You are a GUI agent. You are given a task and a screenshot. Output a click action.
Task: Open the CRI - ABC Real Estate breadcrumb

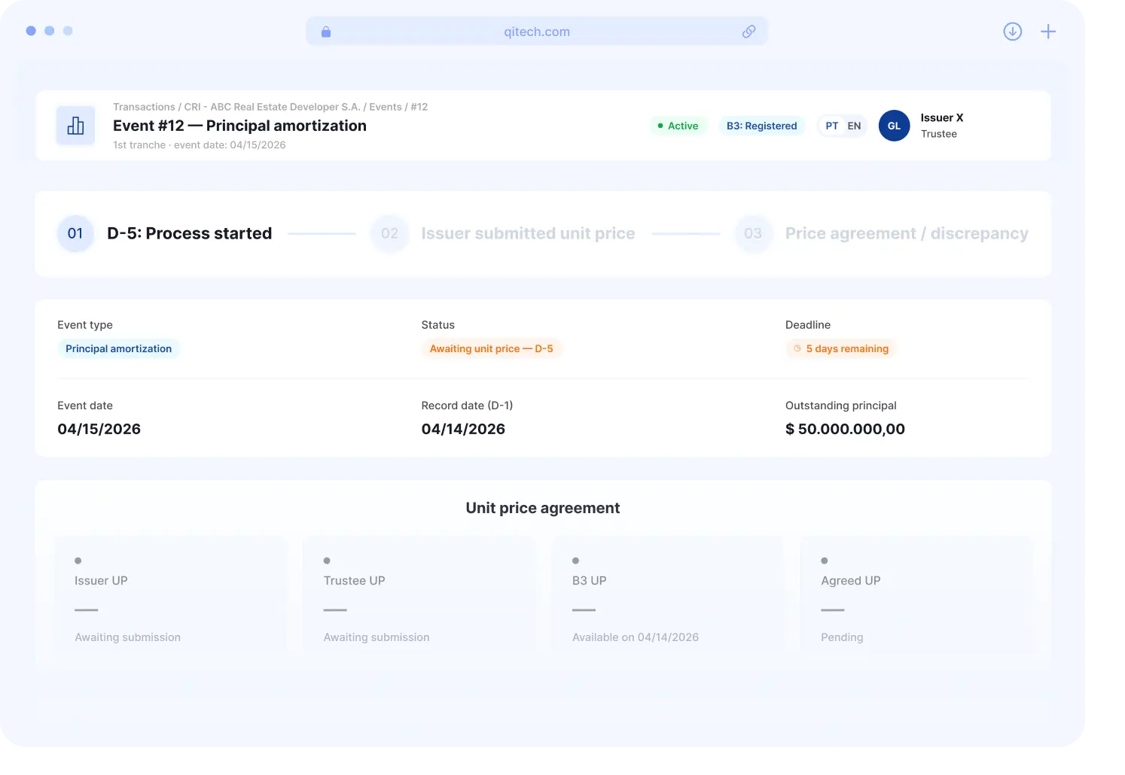272,107
